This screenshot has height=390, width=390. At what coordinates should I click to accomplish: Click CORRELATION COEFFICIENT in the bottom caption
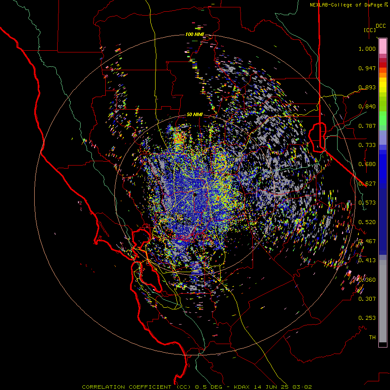coord(127,387)
